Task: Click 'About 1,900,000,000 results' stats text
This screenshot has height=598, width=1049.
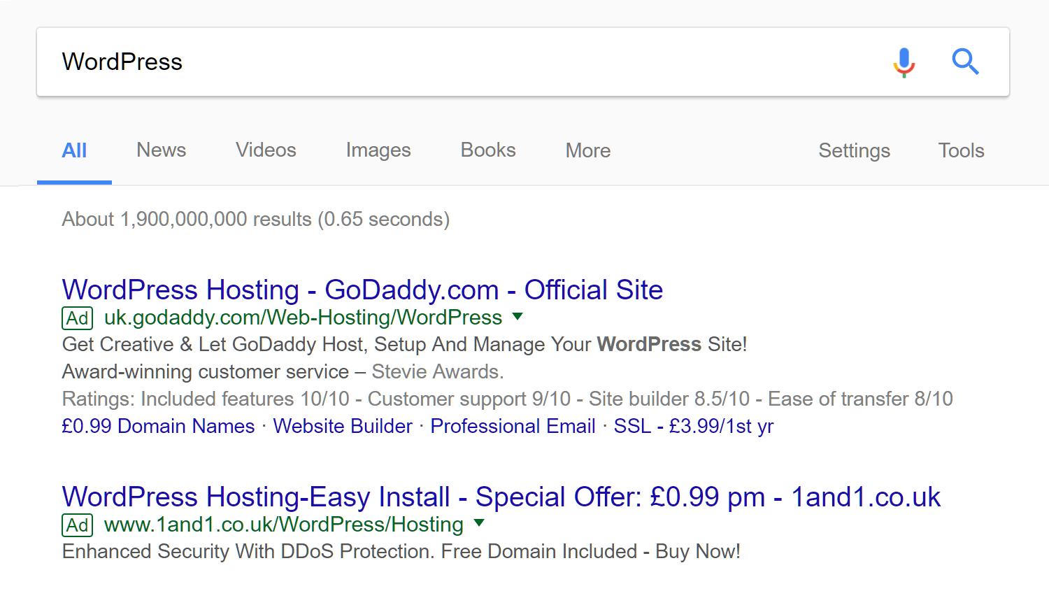Action: (x=256, y=219)
